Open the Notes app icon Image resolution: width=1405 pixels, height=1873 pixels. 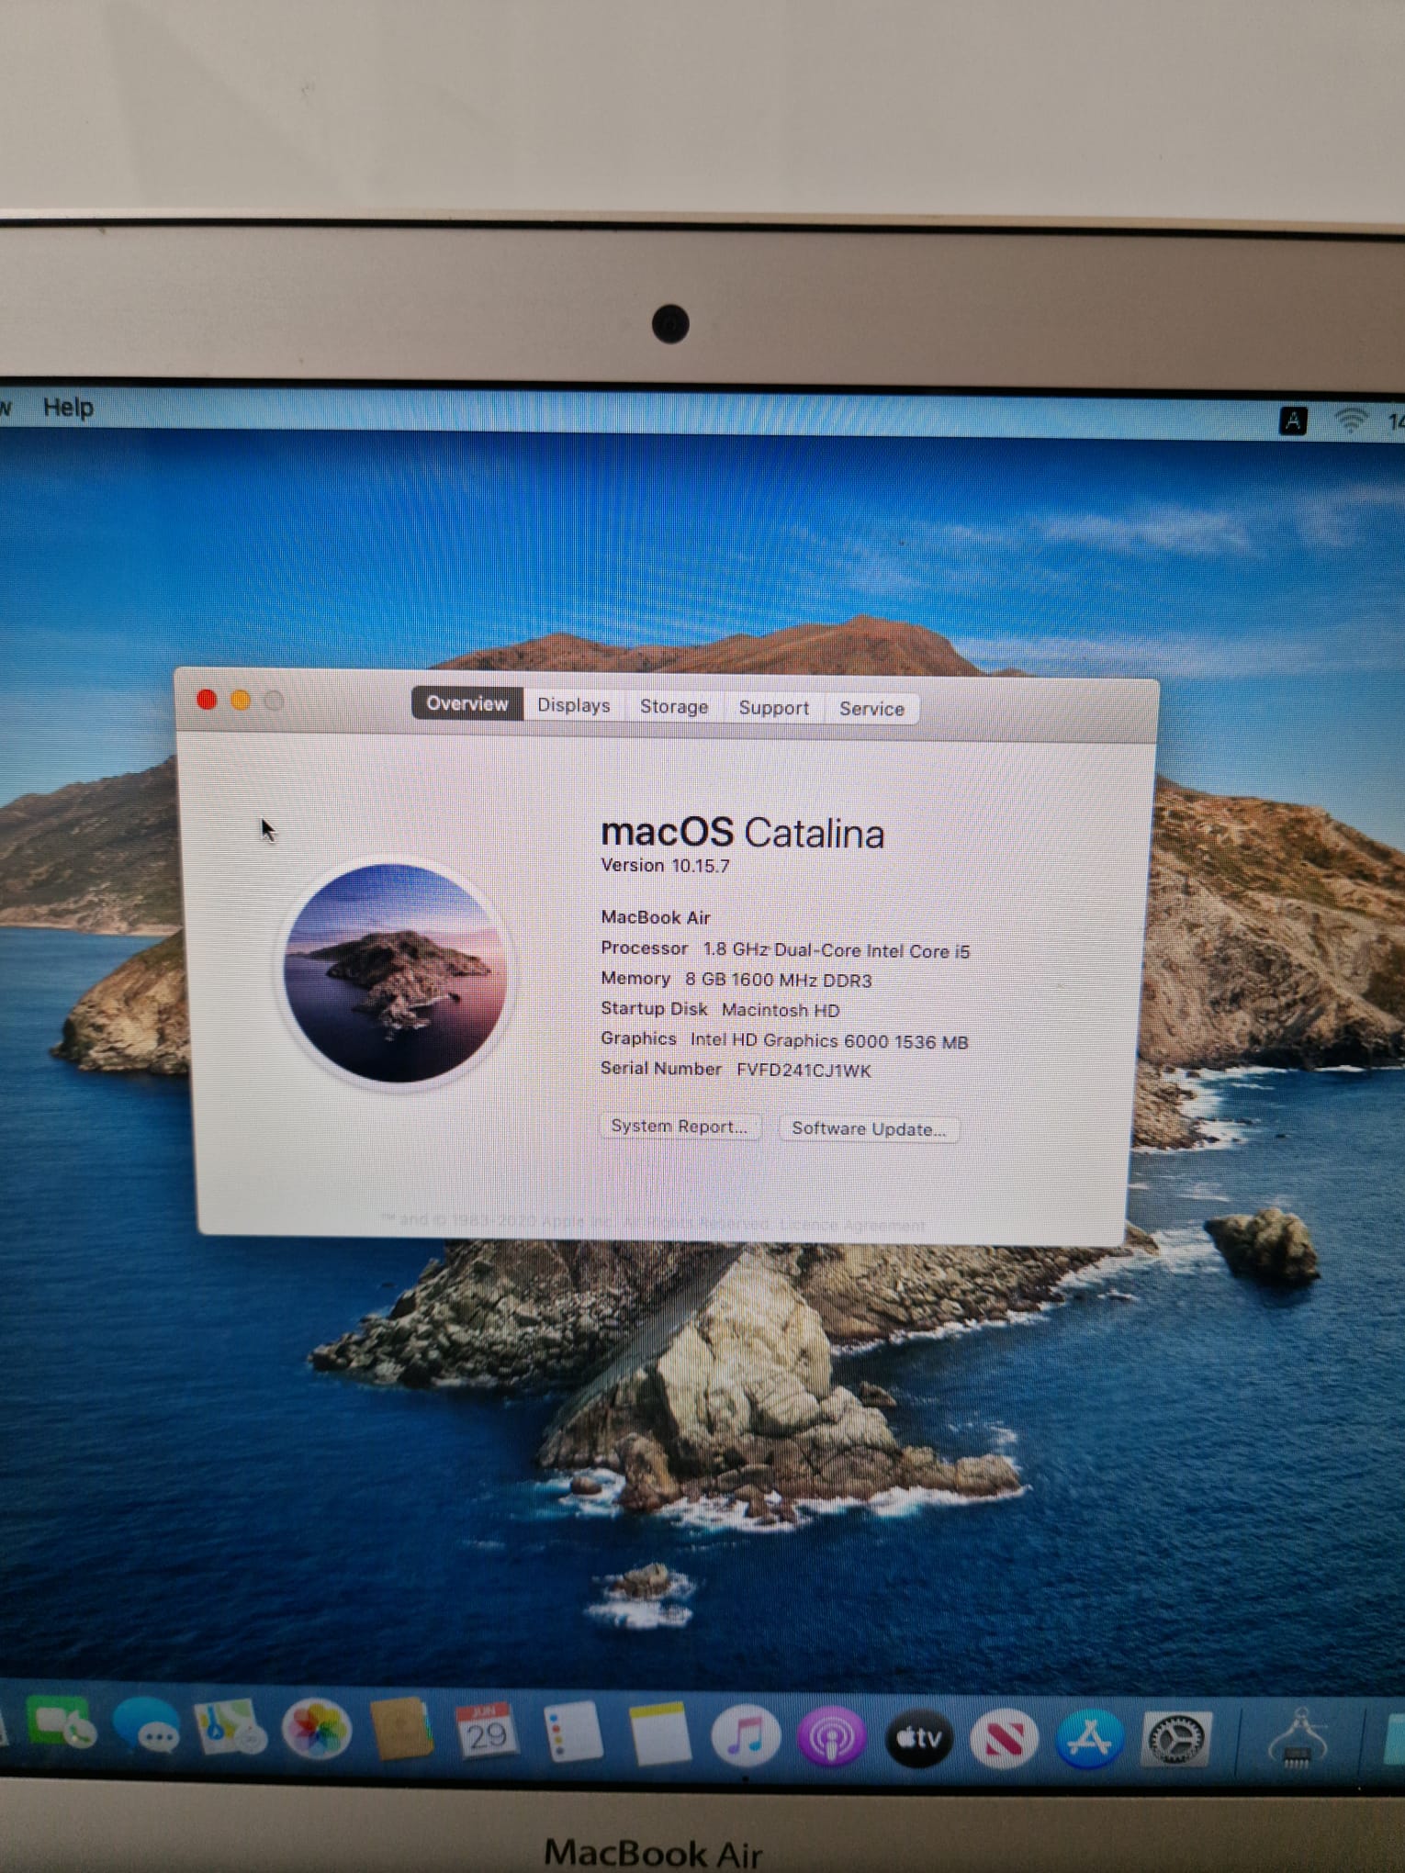659,1734
